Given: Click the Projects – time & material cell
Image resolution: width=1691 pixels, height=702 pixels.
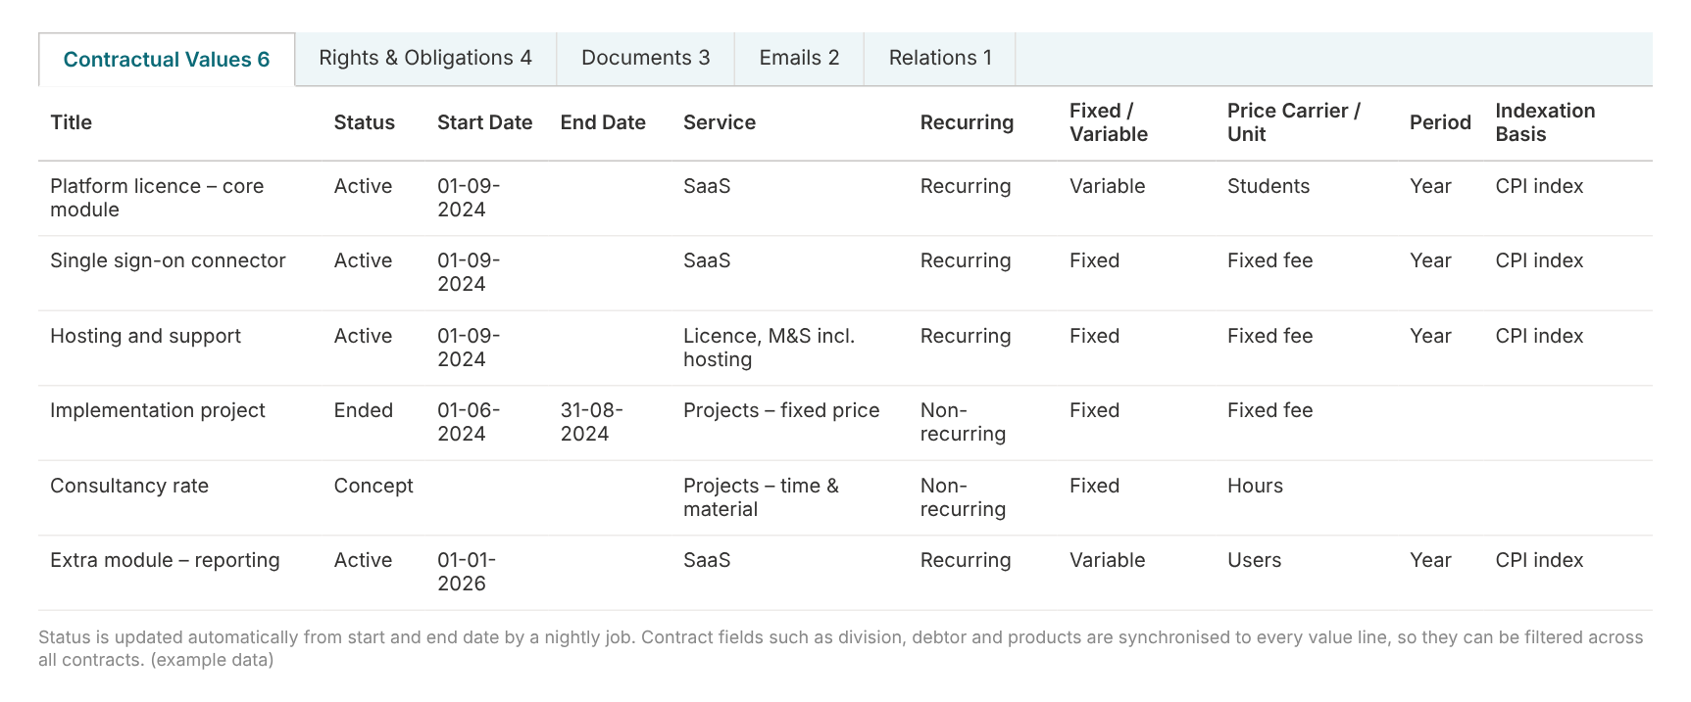Looking at the screenshot, I should coord(761,497).
